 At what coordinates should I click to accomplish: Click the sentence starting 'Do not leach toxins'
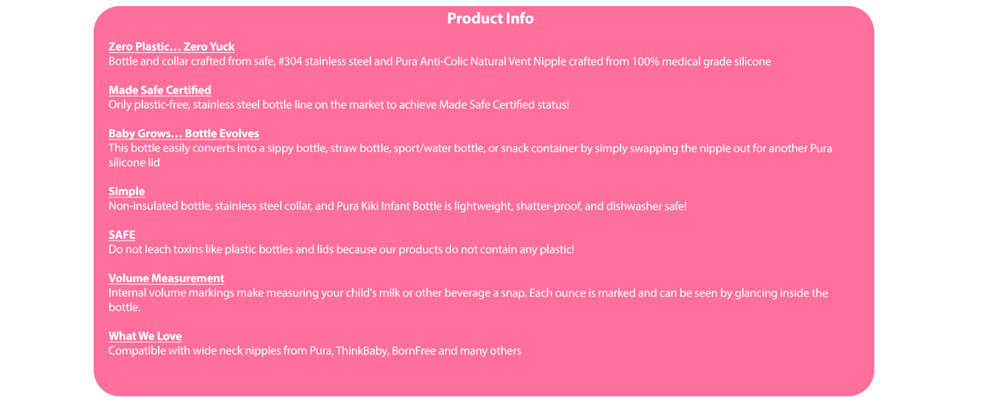(x=341, y=250)
